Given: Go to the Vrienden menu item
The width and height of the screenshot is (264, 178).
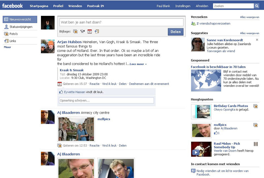Looking at the screenshot, I should 75,6.
